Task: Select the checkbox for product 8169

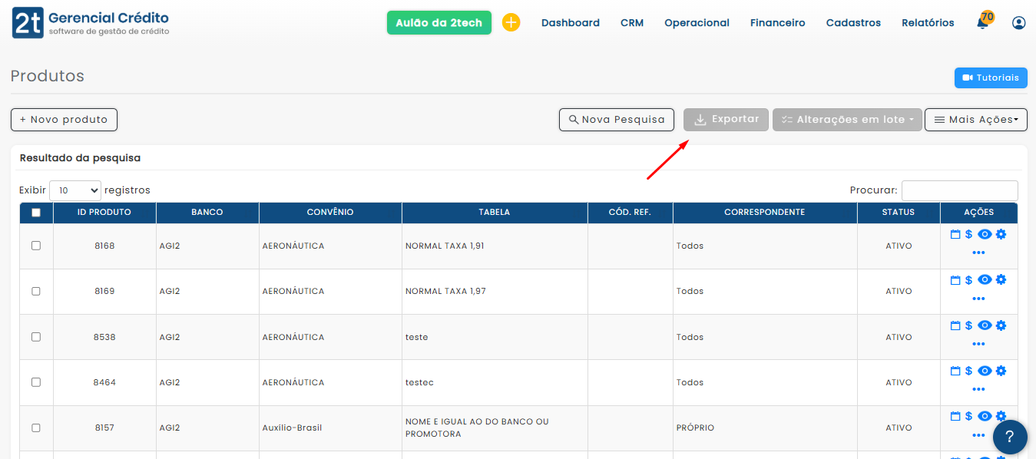Action: tap(36, 292)
